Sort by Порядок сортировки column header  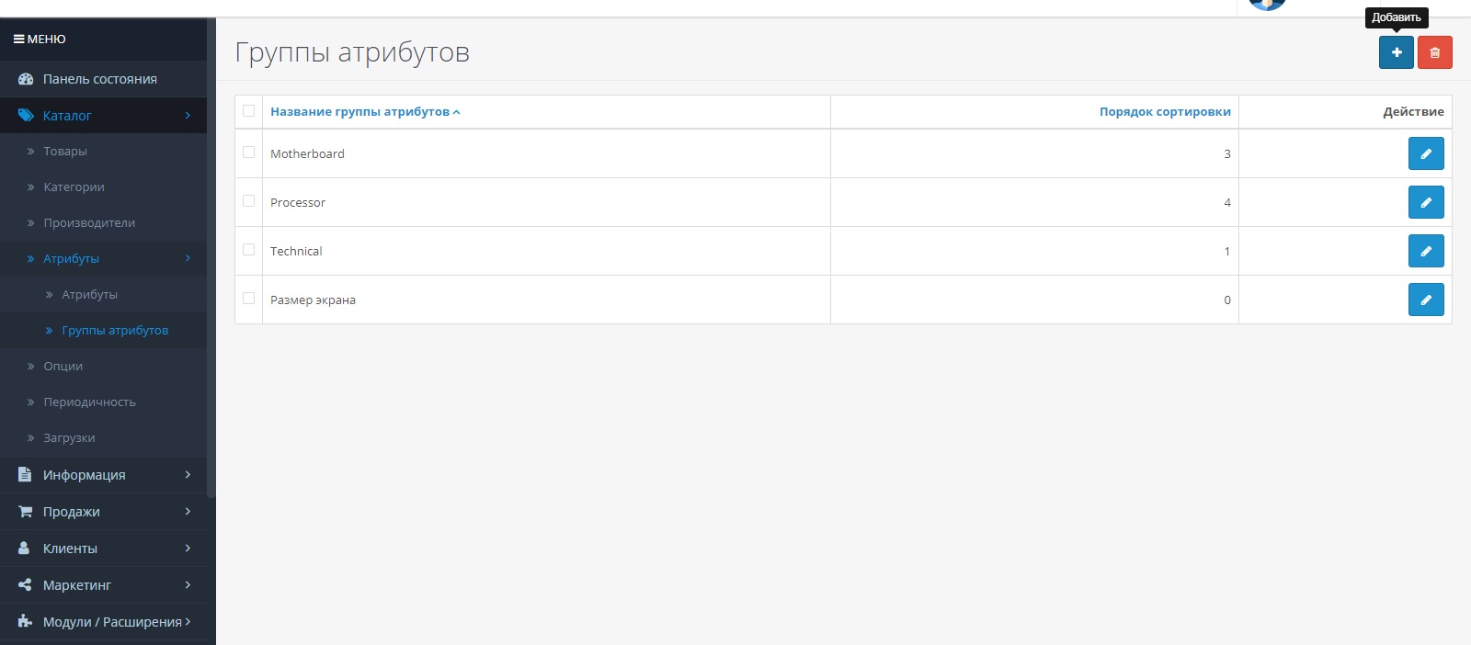[1164, 112]
